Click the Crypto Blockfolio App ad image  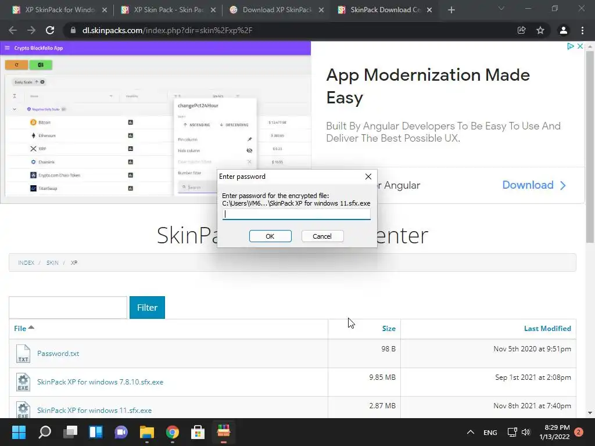[156, 121]
